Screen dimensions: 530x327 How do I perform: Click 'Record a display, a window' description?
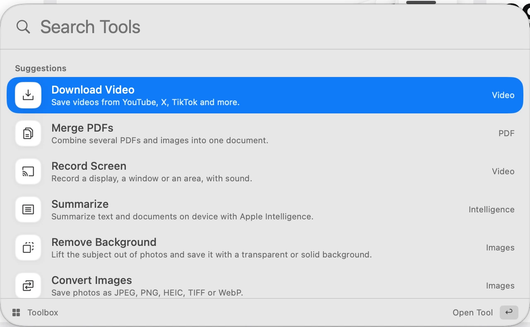152,178
